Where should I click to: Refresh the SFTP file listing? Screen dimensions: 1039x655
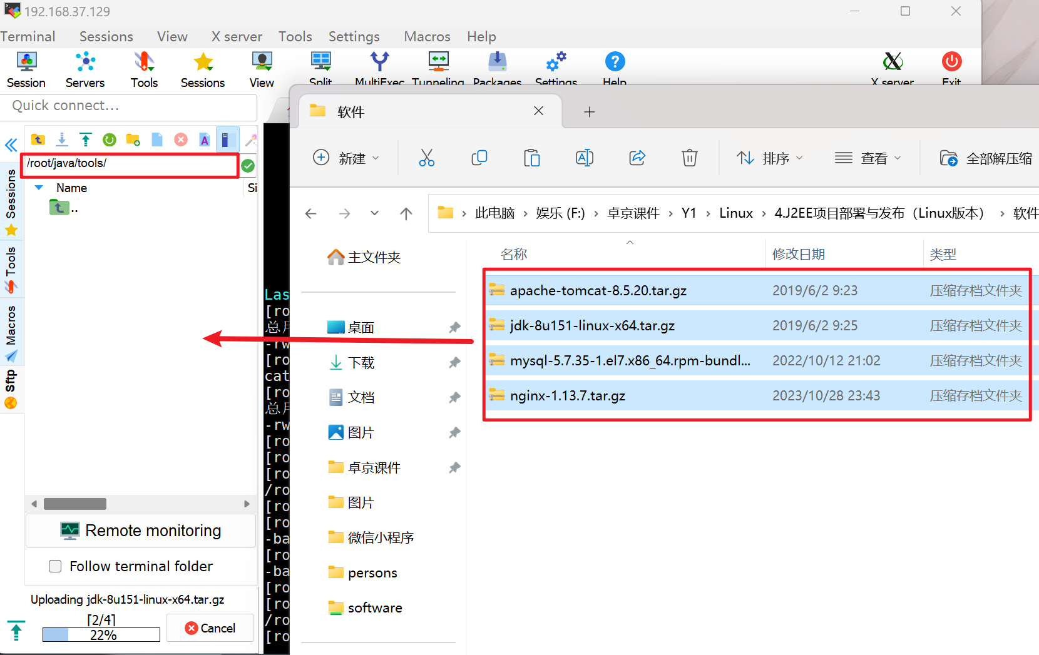109,140
